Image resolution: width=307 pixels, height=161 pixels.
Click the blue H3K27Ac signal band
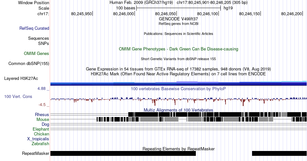179,84
